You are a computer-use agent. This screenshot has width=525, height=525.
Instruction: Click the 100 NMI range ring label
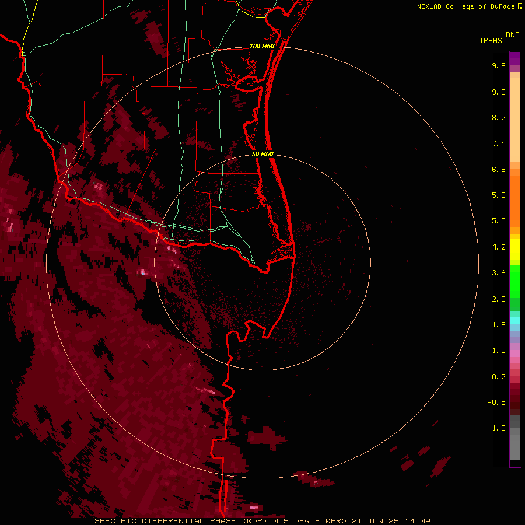pyautogui.click(x=262, y=46)
